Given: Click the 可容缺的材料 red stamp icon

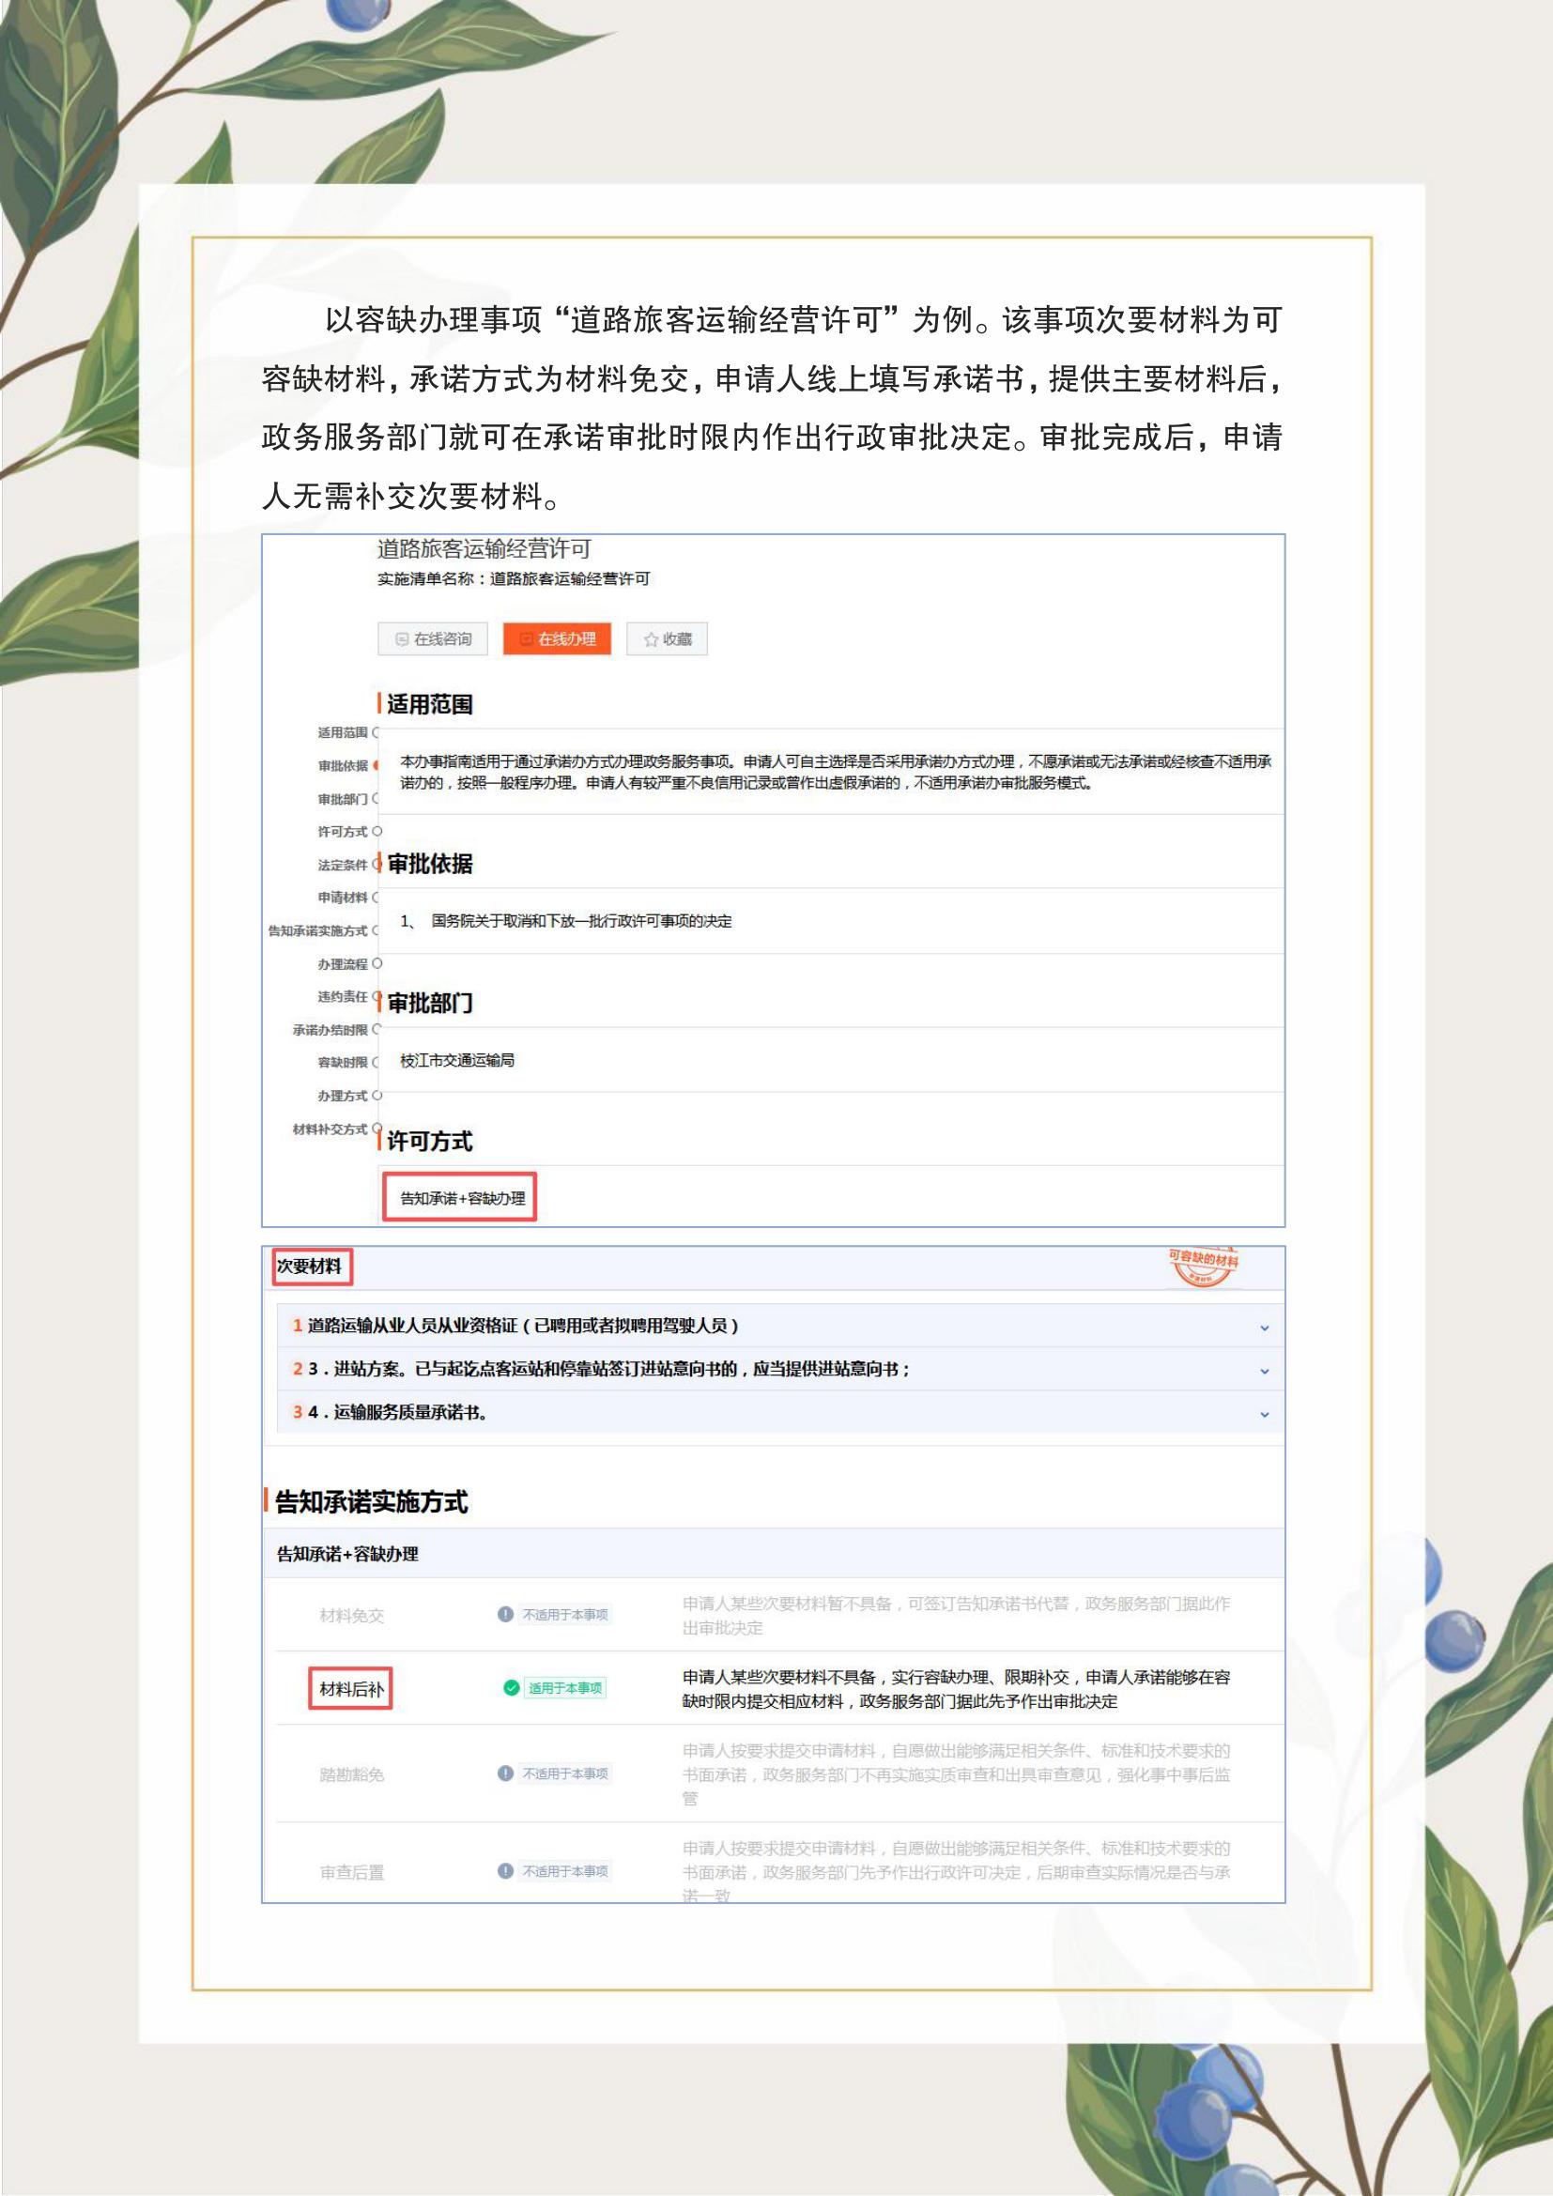Looking at the screenshot, I should pos(1203,1267).
